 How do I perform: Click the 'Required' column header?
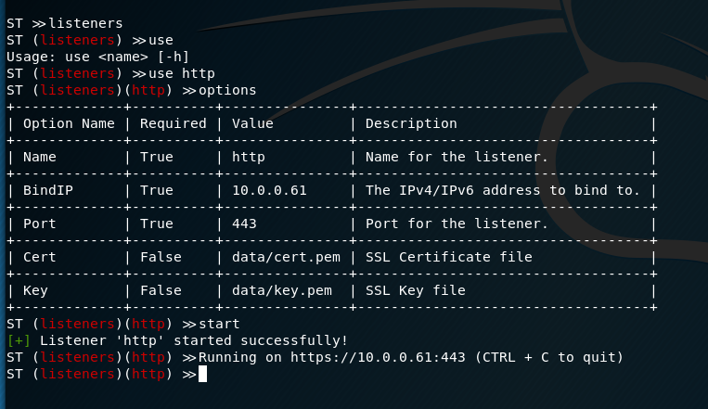[x=173, y=123]
